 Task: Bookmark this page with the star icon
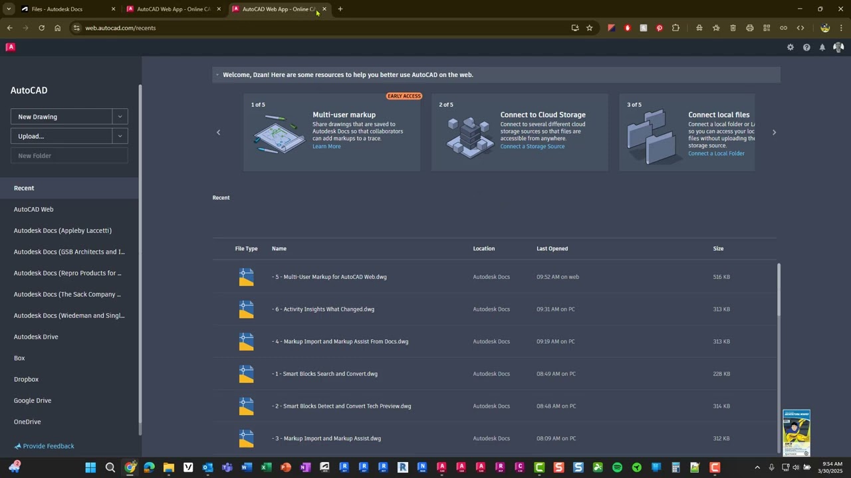pyautogui.click(x=589, y=28)
